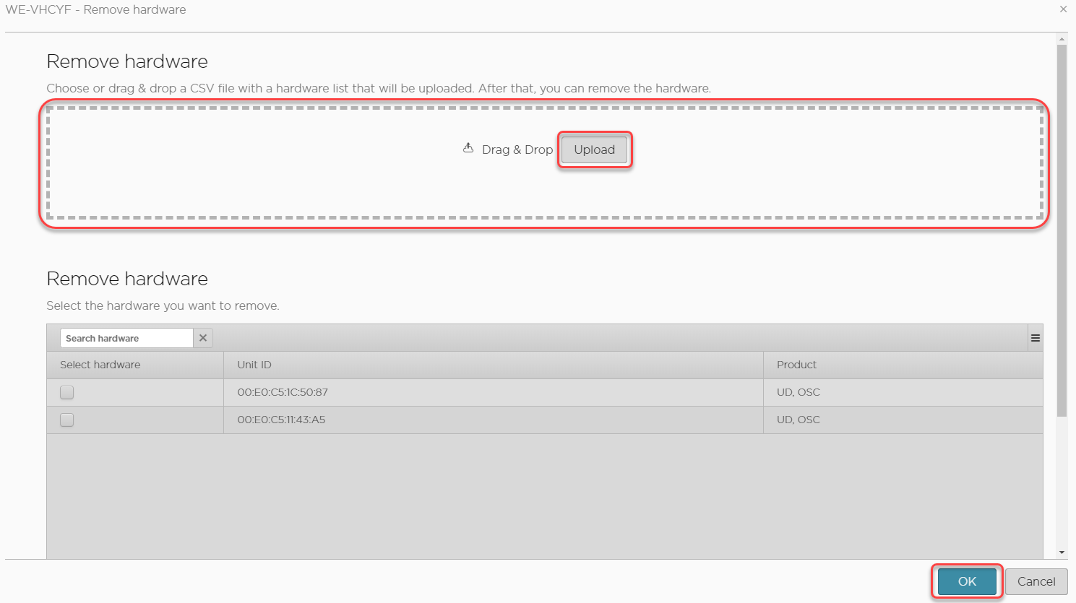Close the Remove hardware dialog with X

click(1063, 9)
